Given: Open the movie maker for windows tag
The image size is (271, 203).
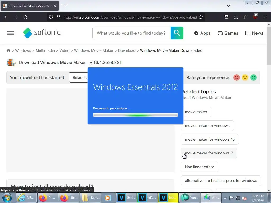Looking at the screenshot, I should 207,126.
